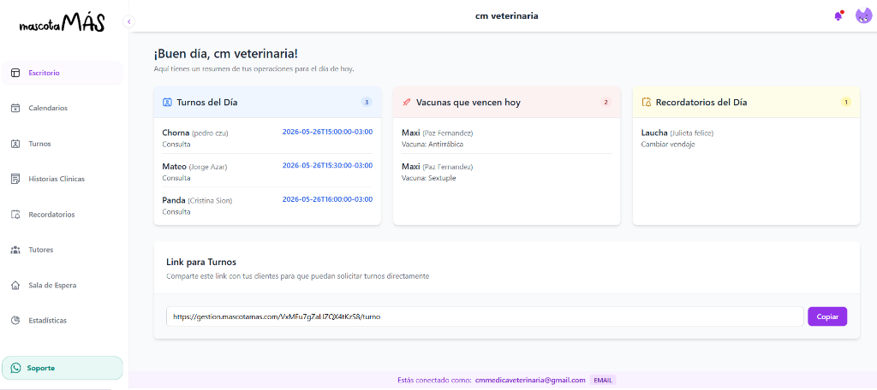Click the Turnos sidebar icon

click(15, 144)
